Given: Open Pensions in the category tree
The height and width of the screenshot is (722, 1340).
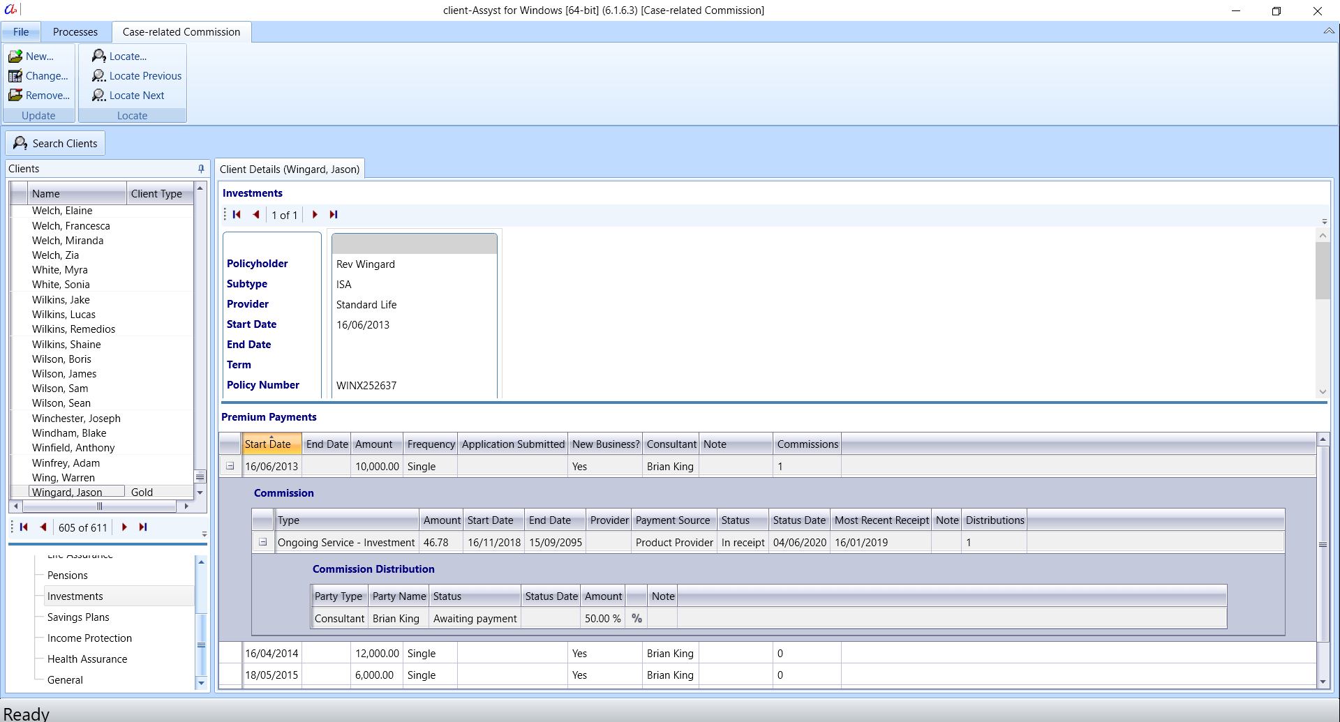Looking at the screenshot, I should point(68,576).
